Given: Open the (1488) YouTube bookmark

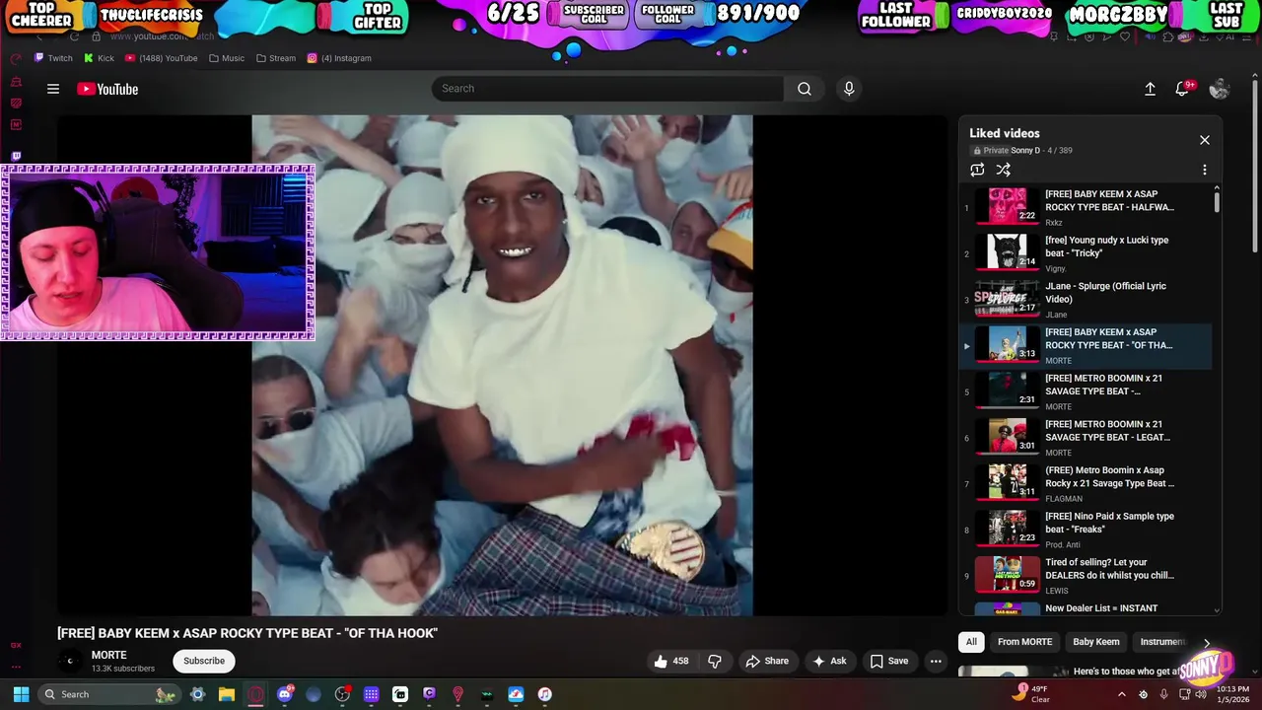Looking at the screenshot, I should click(x=161, y=58).
